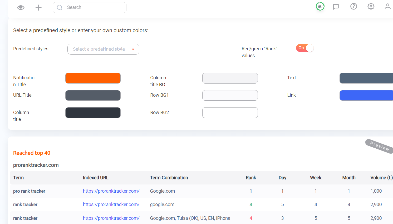
Task: Click the Term column header
Action: pyautogui.click(x=18, y=178)
